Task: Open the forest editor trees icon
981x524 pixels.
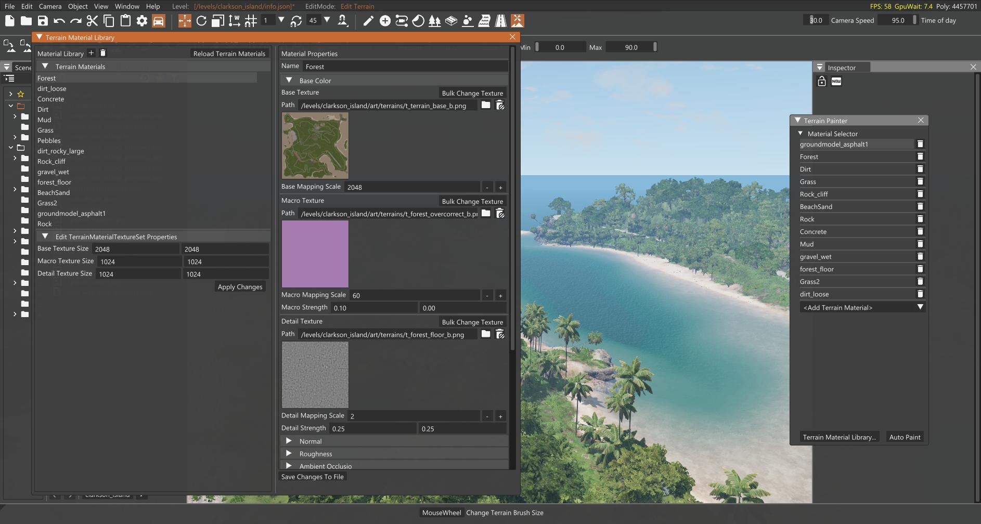Action: tap(435, 21)
